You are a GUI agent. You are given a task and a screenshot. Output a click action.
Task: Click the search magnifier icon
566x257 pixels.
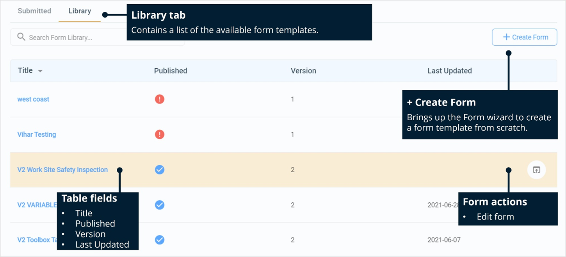21,37
